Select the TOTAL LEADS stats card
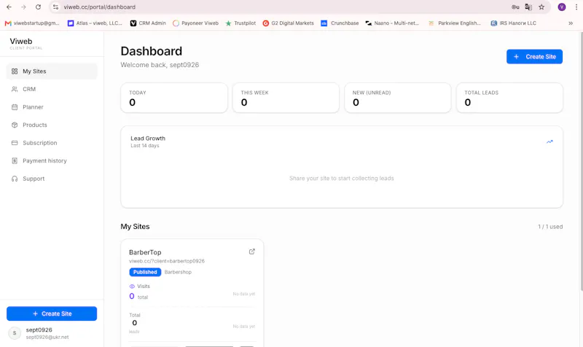Screen dimensions: 583x347 point(509,98)
